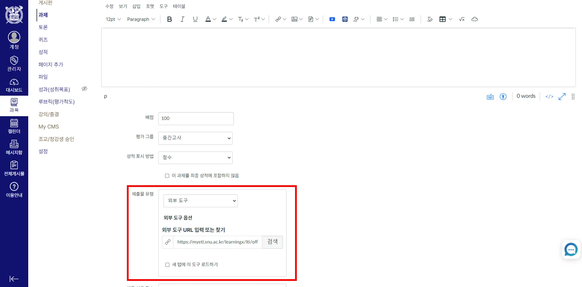Increase indent using the indent icon
The width and height of the screenshot is (582, 287).
coord(412,19)
